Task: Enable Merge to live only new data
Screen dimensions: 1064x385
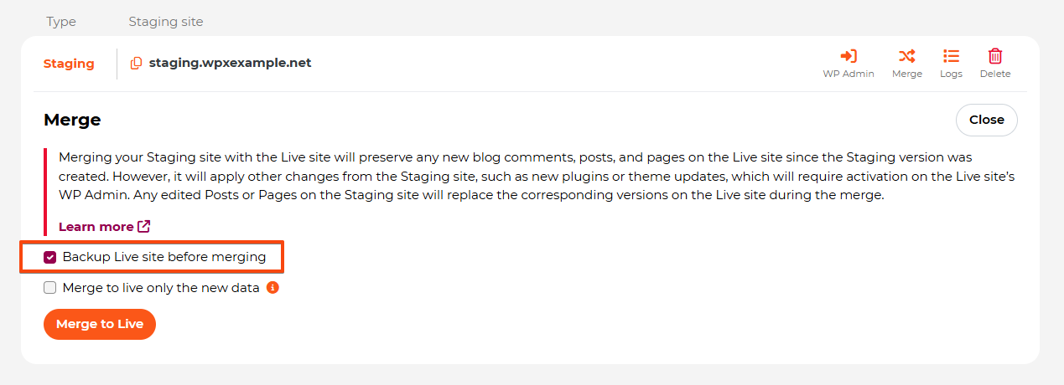Action: coord(50,288)
